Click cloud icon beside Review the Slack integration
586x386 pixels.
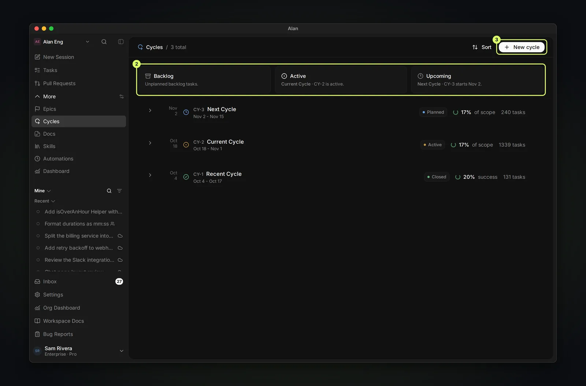pyautogui.click(x=120, y=260)
